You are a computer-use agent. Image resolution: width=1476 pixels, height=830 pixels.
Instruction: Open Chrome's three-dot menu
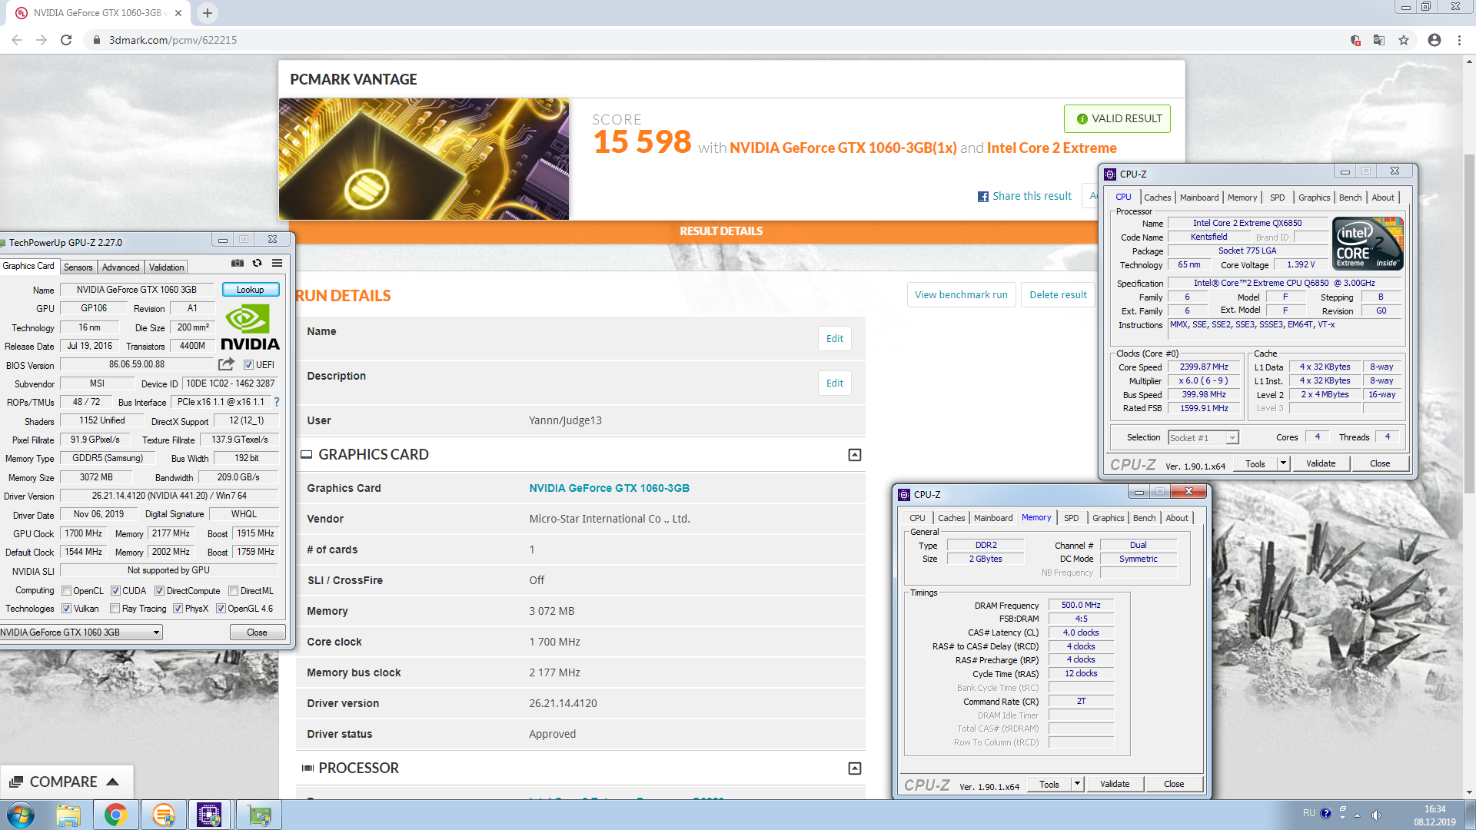pyautogui.click(x=1459, y=40)
